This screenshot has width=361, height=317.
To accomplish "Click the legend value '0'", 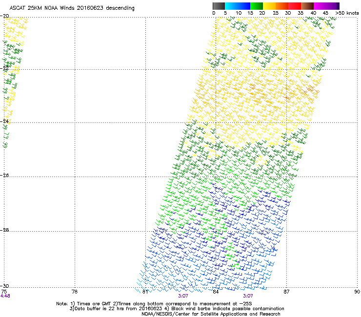I will 214,13.
